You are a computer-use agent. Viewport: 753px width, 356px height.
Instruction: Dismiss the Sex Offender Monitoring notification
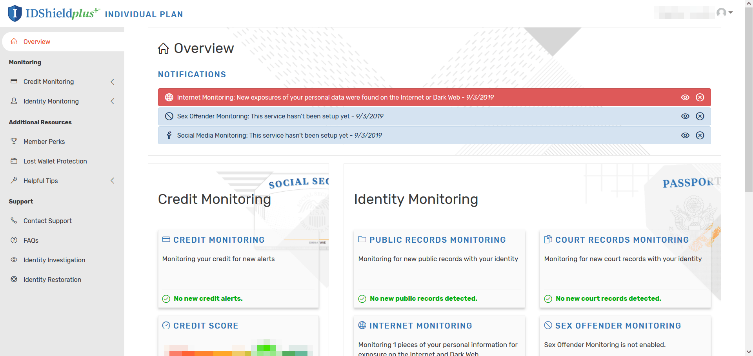click(x=700, y=116)
